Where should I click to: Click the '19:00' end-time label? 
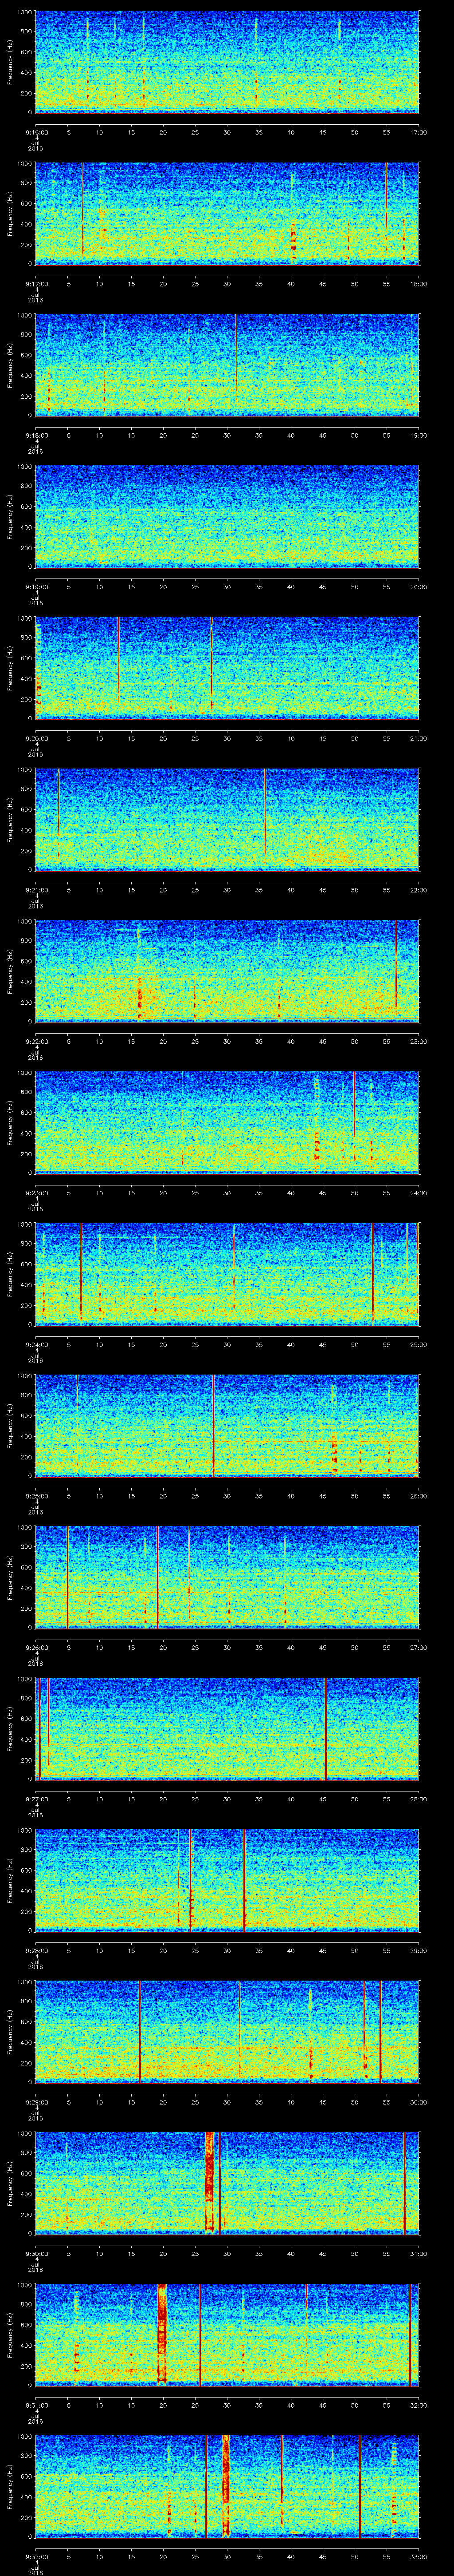click(x=418, y=435)
